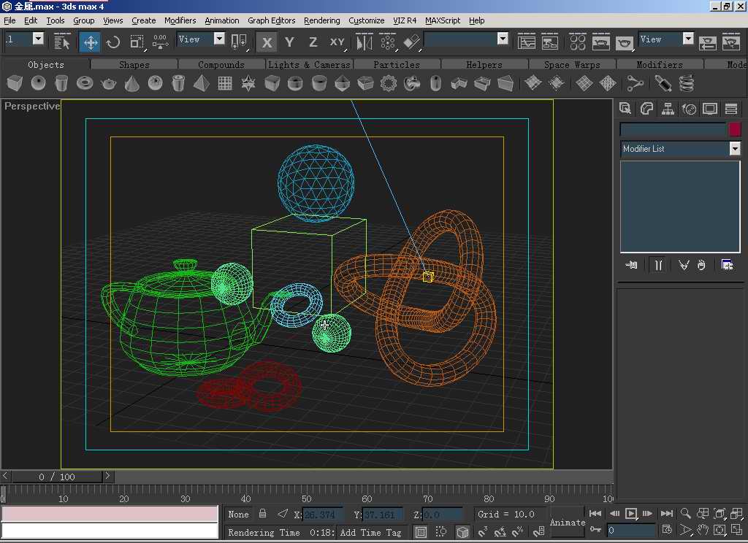Click Add Time Tag

[370, 533]
